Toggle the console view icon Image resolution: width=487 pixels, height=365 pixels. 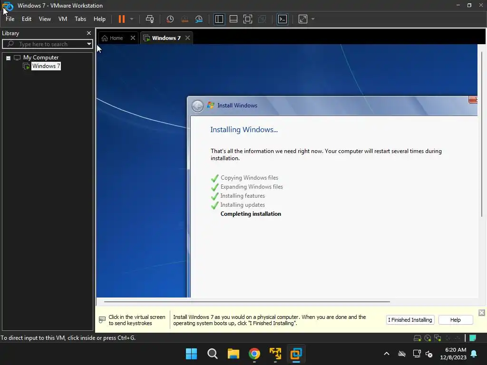coord(282,19)
